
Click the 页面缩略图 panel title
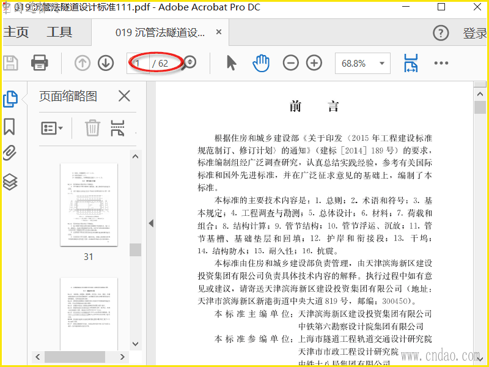pyautogui.click(x=68, y=96)
